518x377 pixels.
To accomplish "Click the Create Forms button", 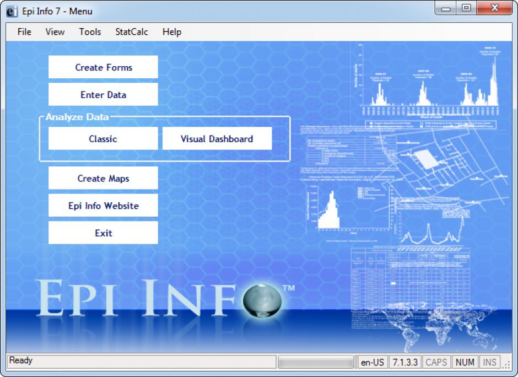I will point(103,67).
